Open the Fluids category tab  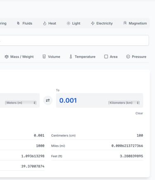point(24,23)
